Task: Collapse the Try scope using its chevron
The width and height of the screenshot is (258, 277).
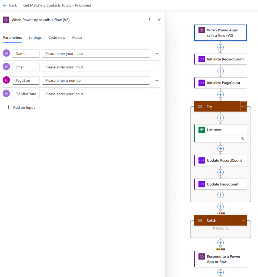Action: (243, 106)
